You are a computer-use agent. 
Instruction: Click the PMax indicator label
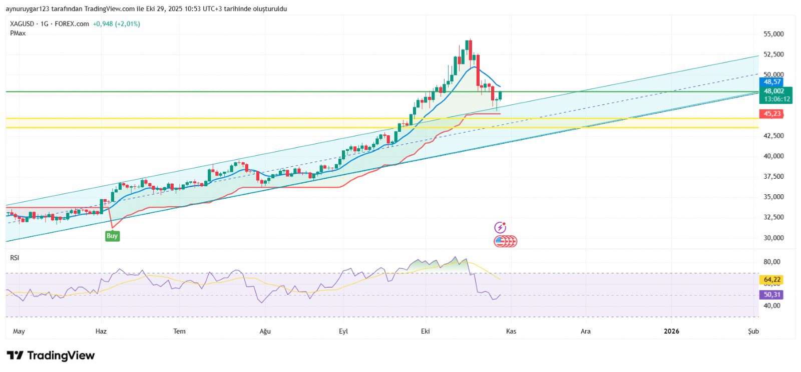[18, 33]
